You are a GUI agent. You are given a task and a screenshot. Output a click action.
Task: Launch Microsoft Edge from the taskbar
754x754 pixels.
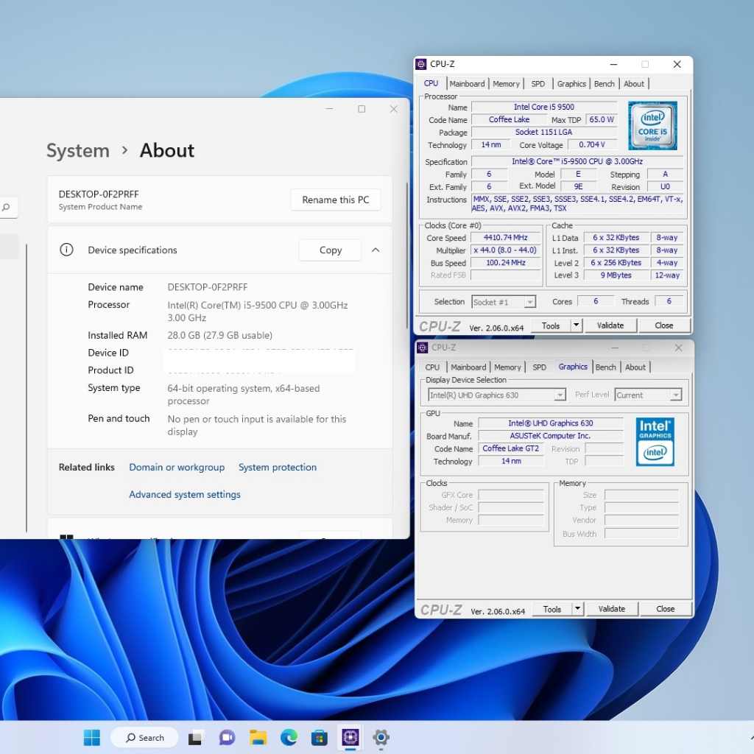pyautogui.click(x=289, y=737)
